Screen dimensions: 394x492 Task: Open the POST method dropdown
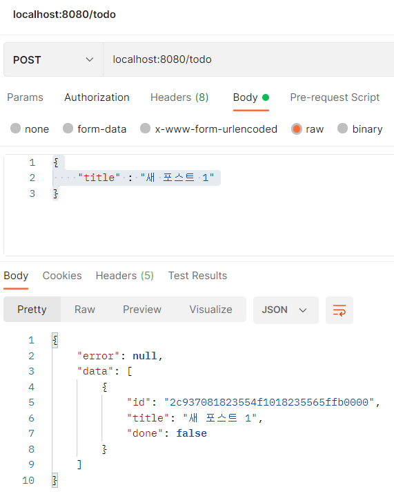click(x=53, y=59)
